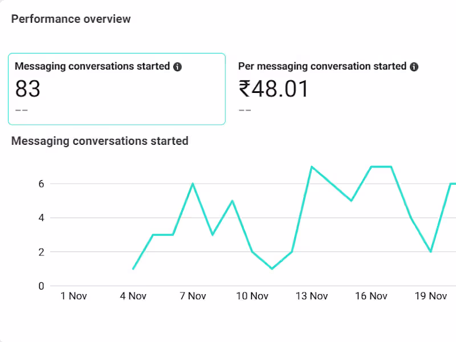Click the ₹48.01 cost value
The image size is (456, 342).
[274, 89]
